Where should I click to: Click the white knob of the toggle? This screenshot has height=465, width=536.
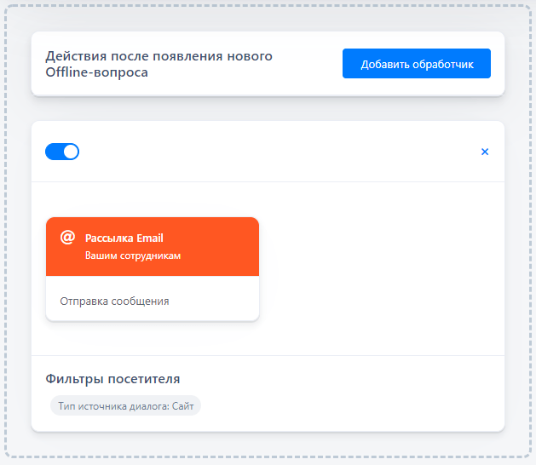click(71, 152)
